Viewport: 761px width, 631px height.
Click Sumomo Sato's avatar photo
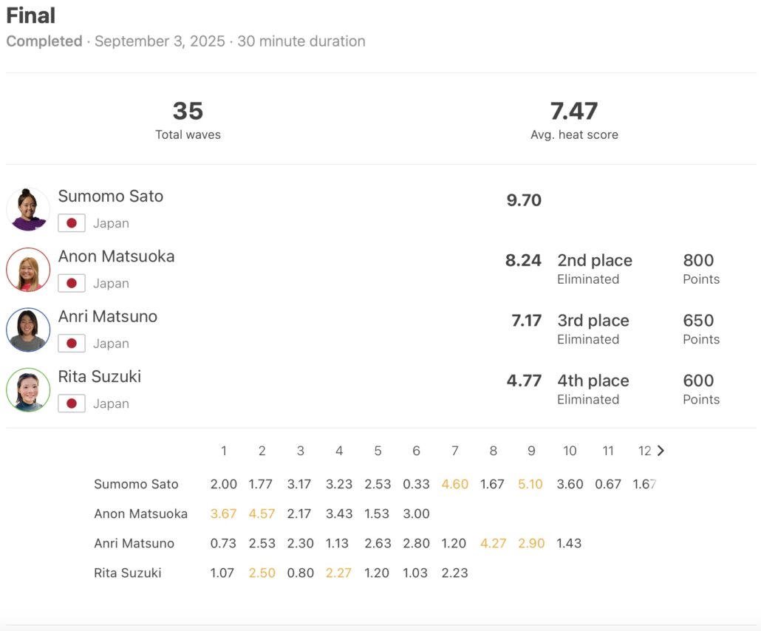pyautogui.click(x=28, y=209)
